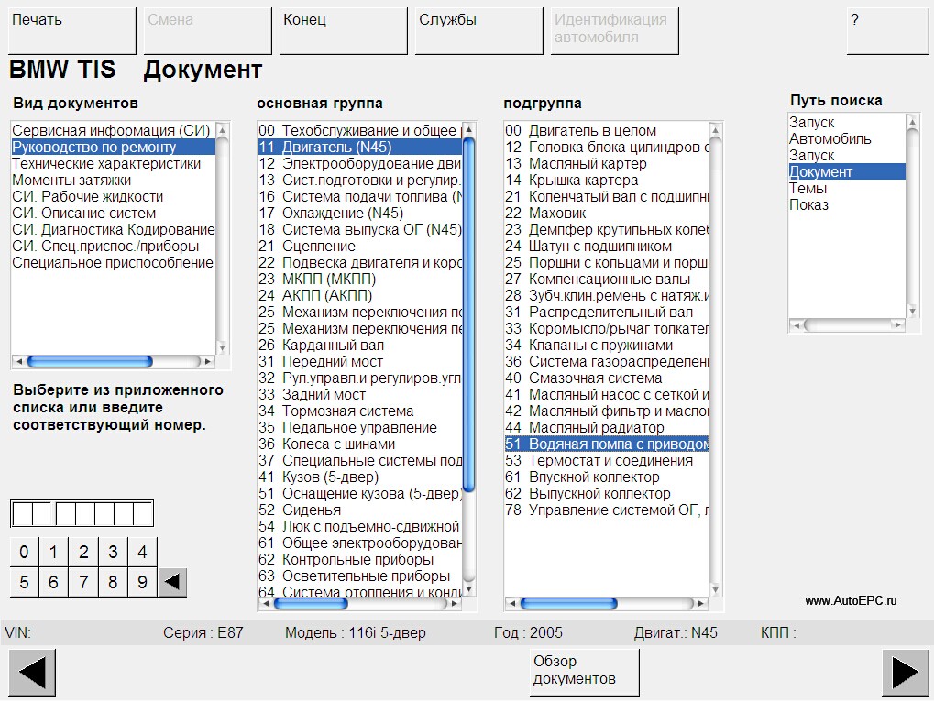Image resolution: width=934 pixels, height=702 pixels.
Task: Go to Документ in search path
Action: tap(846, 172)
